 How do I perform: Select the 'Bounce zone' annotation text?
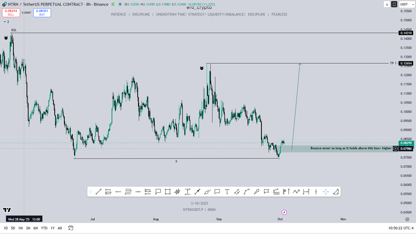pos(351,148)
